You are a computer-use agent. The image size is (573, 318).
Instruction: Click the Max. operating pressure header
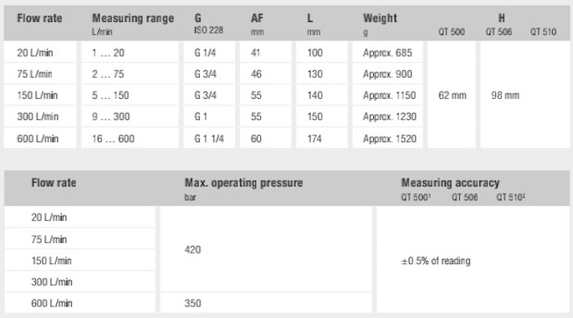(x=244, y=182)
